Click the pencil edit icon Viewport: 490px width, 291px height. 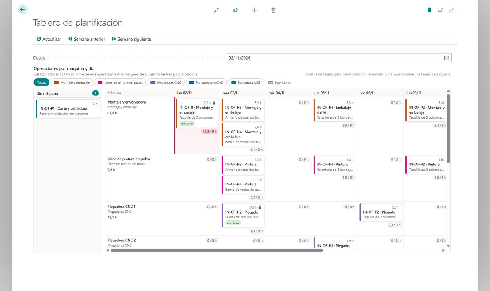(x=216, y=10)
